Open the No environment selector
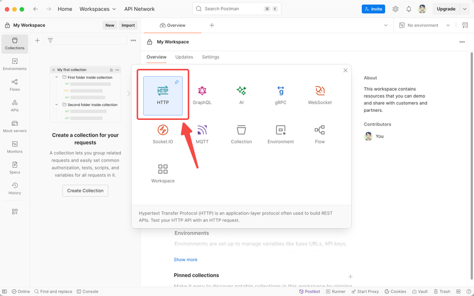Image resolution: width=474 pixels, height=296 pixels. pos(424,25)
